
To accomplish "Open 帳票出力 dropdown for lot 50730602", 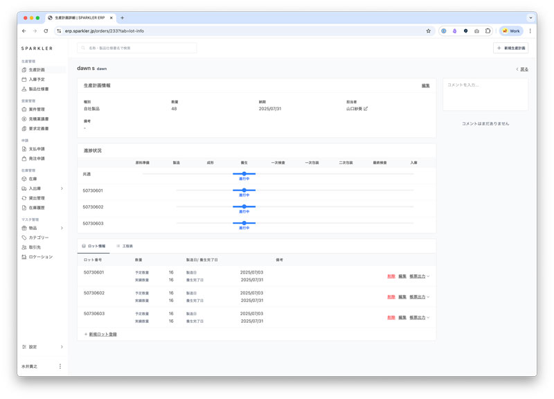I will pos(420,297).
